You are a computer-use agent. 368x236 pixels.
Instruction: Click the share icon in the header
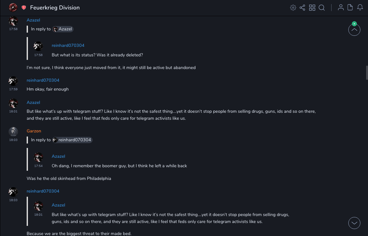pos(302,8)
